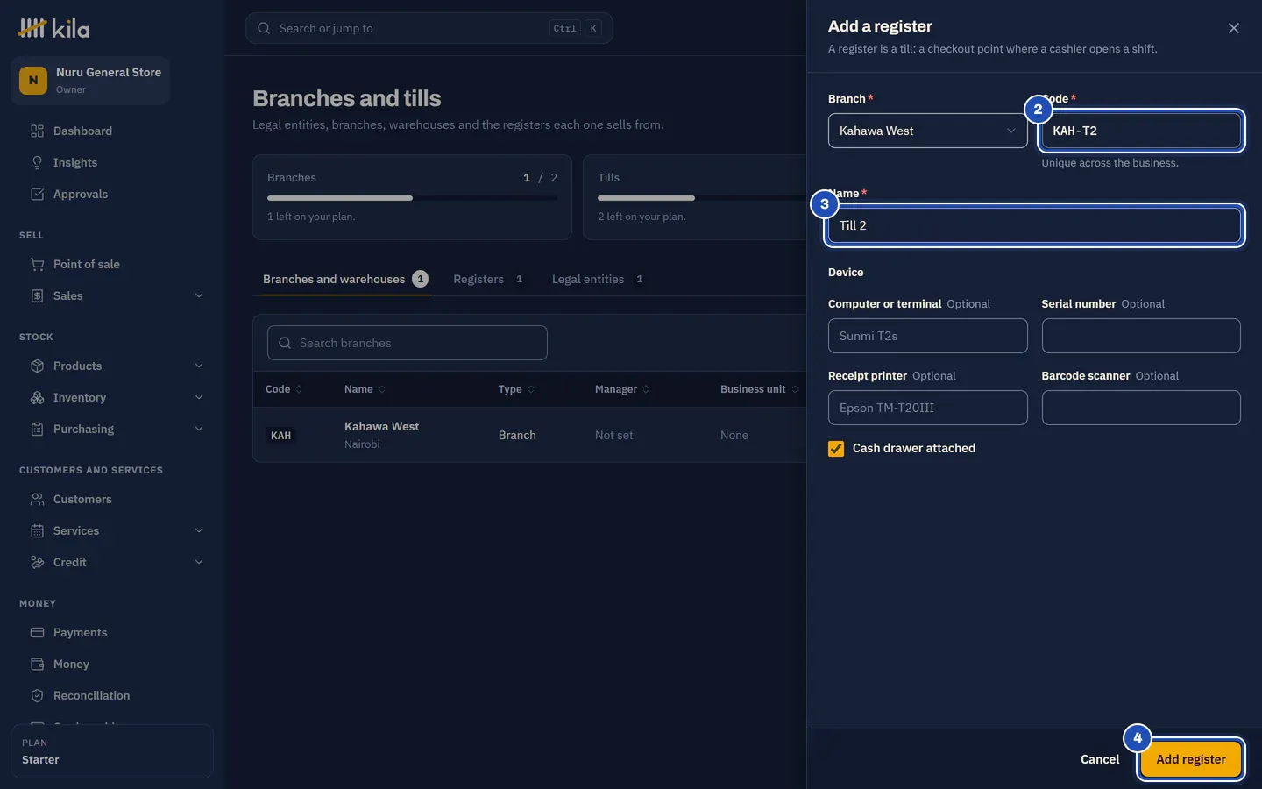Image resolution: width=1262 pixels, height=789 pixels.
Task: Sort table by Code column
Action: (x=284, y=389)
